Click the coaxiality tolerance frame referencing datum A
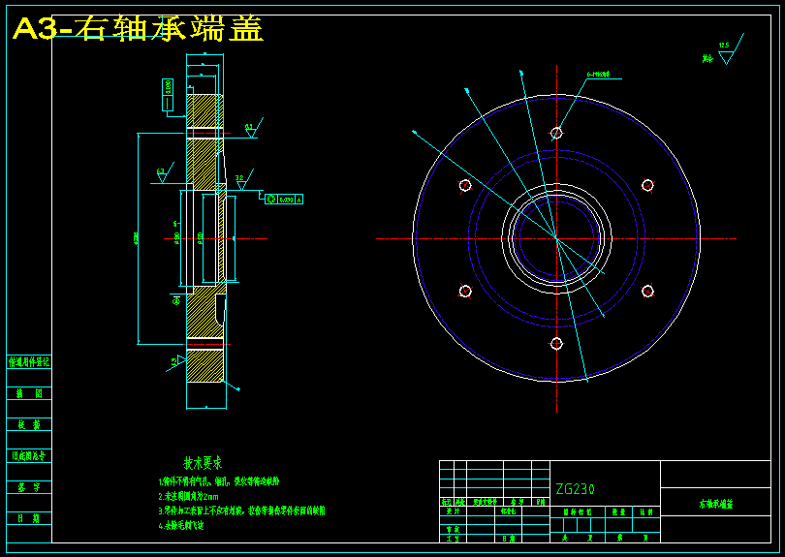This screenshot has height=557, width=785. click(x=284, y=200)
